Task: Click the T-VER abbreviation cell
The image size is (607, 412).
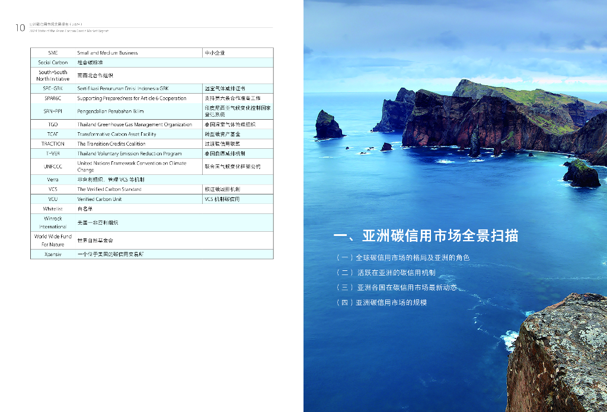Action: [x=53, y=153]
